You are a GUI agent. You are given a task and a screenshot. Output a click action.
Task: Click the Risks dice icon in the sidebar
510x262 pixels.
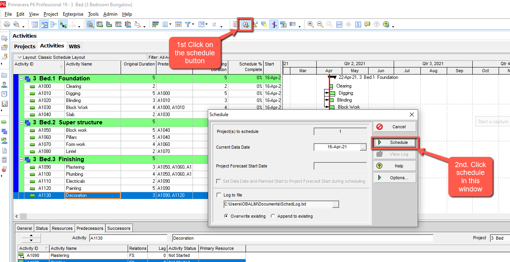(4, 169)
